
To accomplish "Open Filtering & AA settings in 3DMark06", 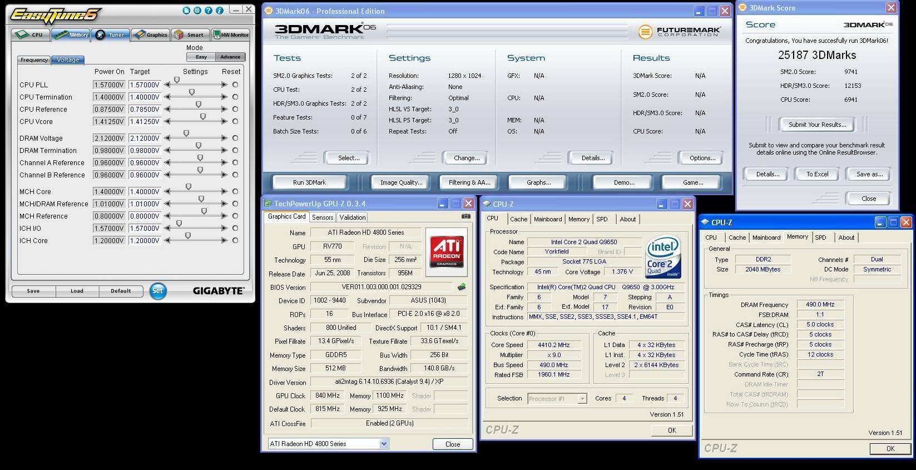I will [x=469, y=182].
